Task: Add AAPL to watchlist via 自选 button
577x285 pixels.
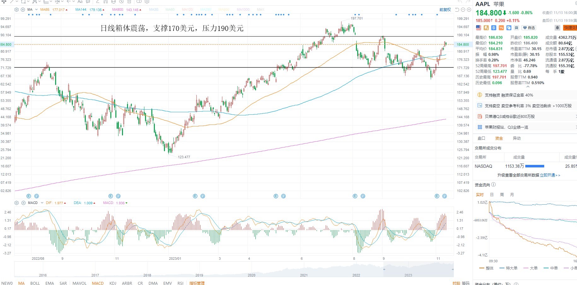Action: point(529,28)
